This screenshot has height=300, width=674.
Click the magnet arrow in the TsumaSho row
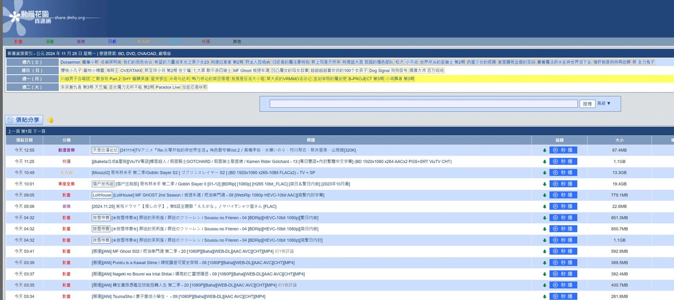pyautogui.click(x=544, y=296)
